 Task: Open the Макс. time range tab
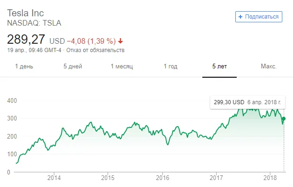(269, 67)
